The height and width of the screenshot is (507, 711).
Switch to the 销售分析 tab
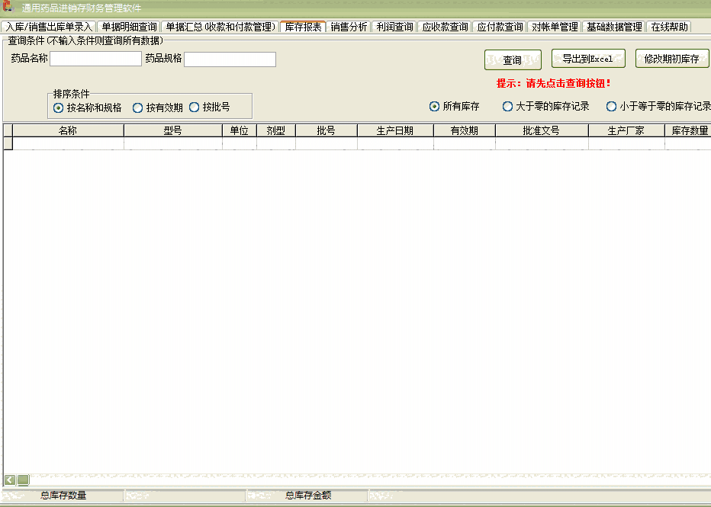(x=347, y=26)
